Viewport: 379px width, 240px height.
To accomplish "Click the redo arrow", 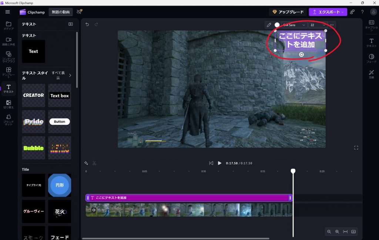I will (x=96, y=24).
